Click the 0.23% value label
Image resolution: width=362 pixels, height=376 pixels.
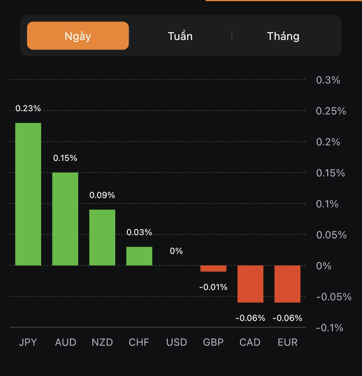pos(28,108)
